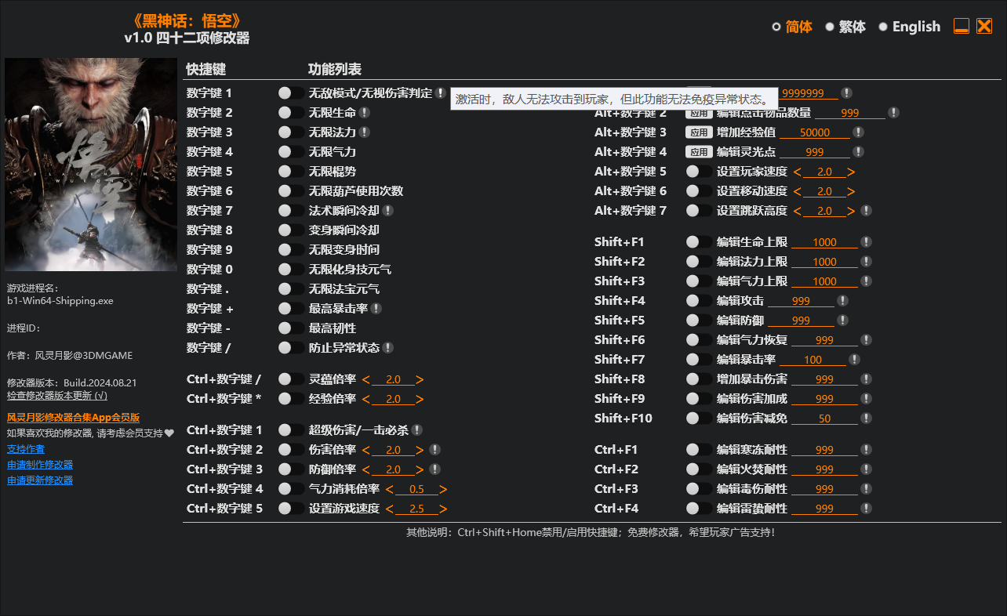Toggle 设置玩家速度 switch

tap(699, 171)
